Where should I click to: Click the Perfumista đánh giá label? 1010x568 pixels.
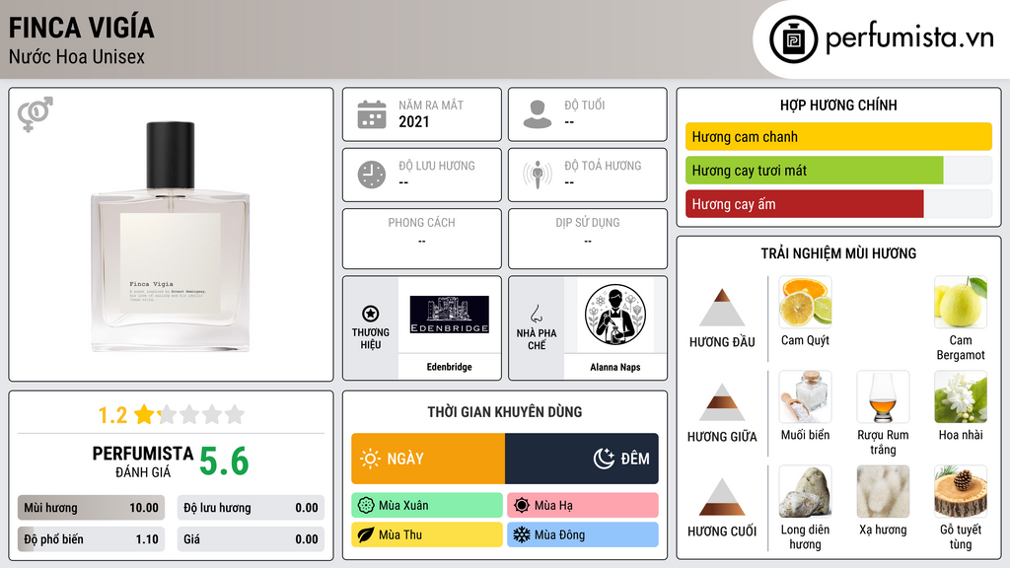tap(143, 461)
